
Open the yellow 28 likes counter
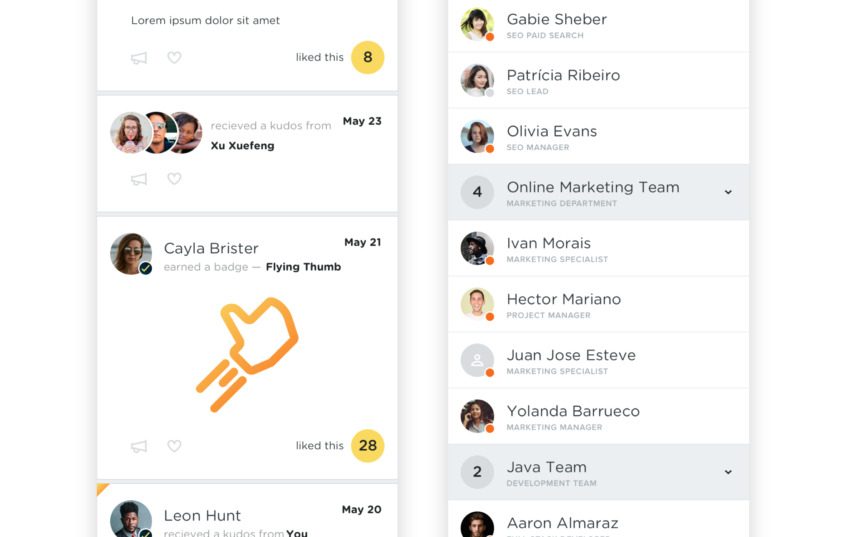(x=367, y=446)
